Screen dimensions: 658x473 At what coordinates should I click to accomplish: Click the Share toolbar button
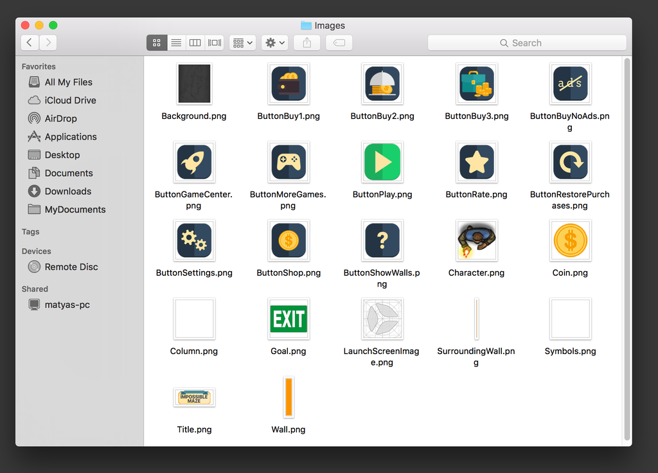pyautogui.click(x=307, y=43)
